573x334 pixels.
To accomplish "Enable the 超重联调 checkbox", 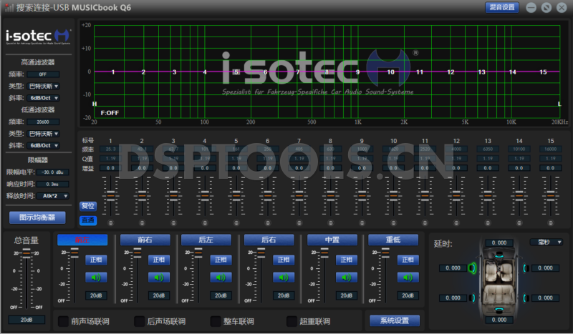I will 292,321.
